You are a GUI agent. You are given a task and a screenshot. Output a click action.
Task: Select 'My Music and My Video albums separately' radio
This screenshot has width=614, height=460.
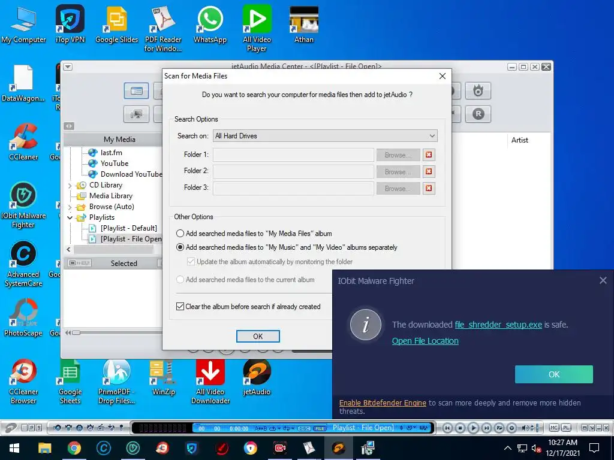pos(180,247)
